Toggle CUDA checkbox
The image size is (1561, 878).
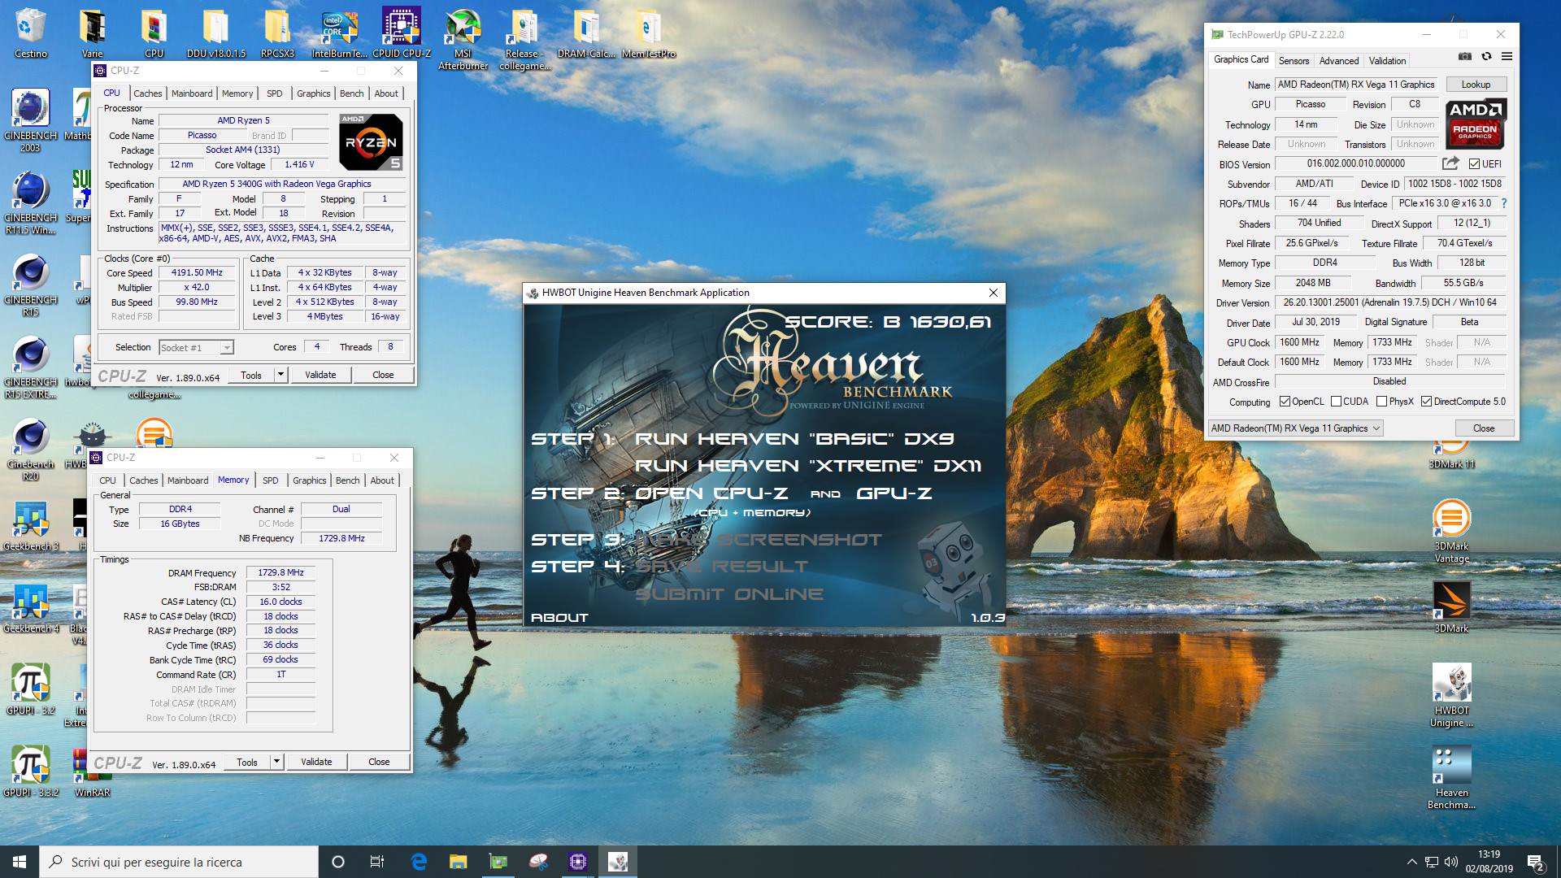[x=1336, y=402]
